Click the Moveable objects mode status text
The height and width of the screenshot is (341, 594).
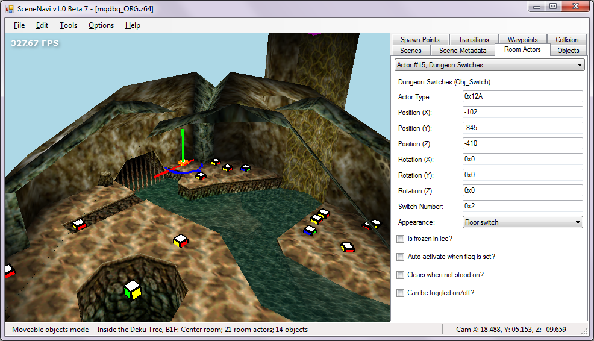51,330
